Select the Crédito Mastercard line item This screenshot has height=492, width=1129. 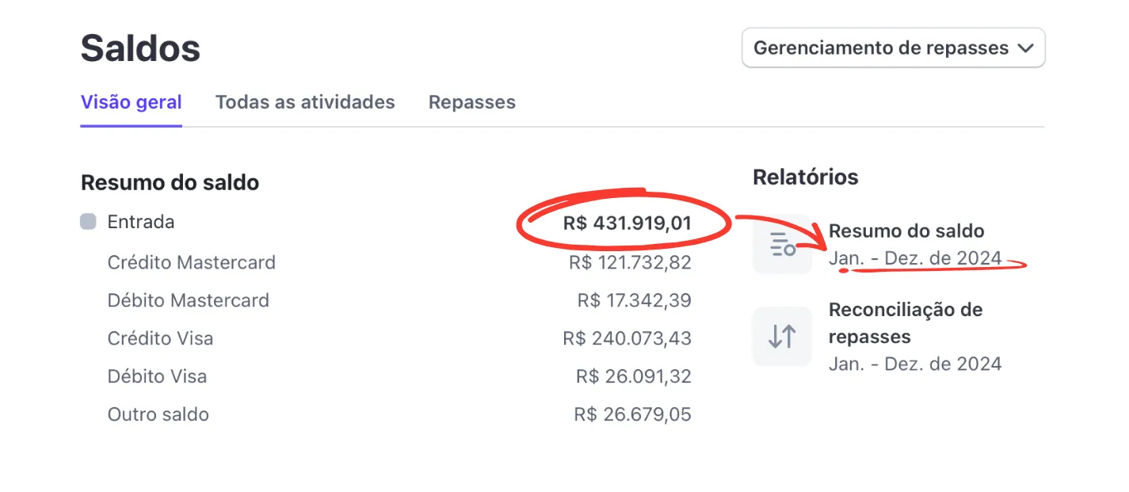pyautogui.click(x=191, y=262)
